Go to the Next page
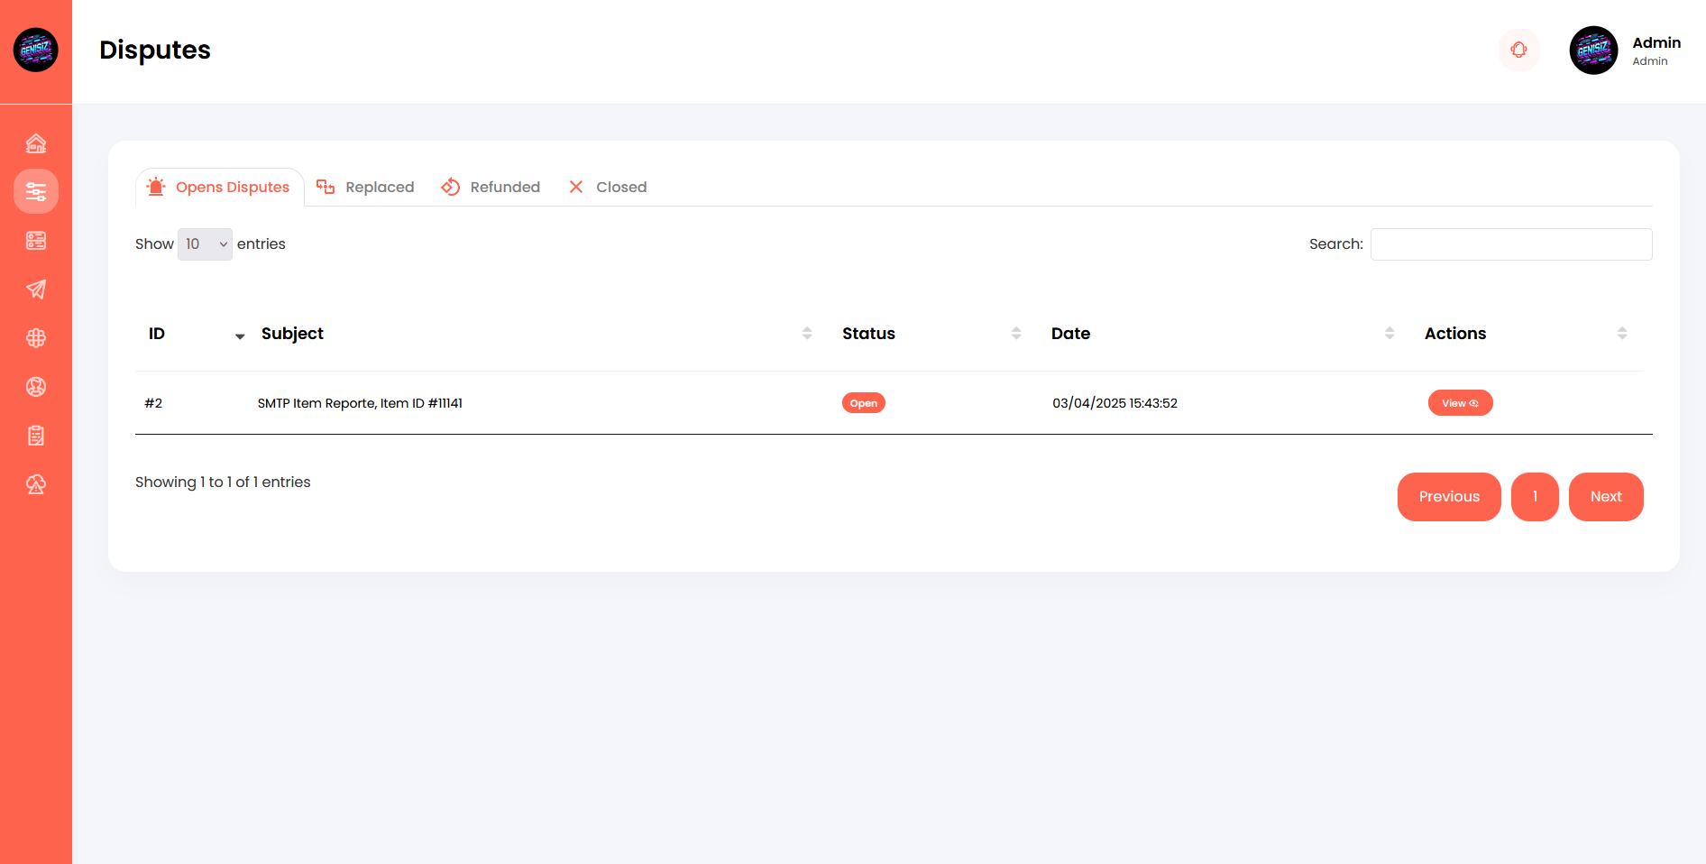This screenshot has height=864, width=1706. click(1606, 497)
